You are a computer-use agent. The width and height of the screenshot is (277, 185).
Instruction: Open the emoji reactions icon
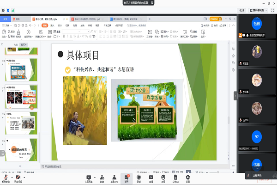coord(163,179)
